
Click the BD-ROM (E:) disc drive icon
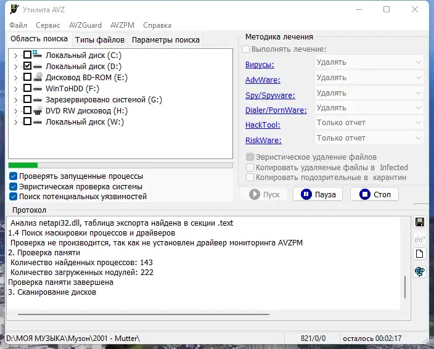coord(38,77)
